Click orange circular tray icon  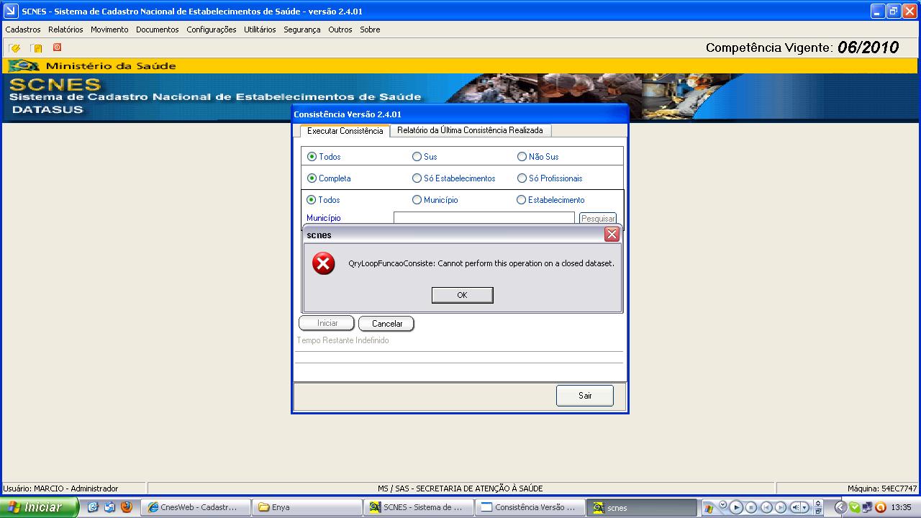pyautogui.click(x=881, y=507)
